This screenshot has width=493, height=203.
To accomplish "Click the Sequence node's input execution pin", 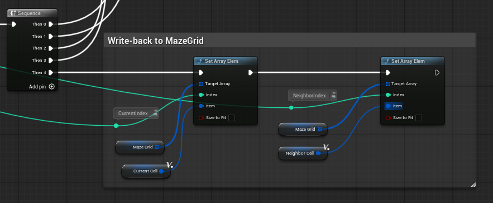I will 14,24.
